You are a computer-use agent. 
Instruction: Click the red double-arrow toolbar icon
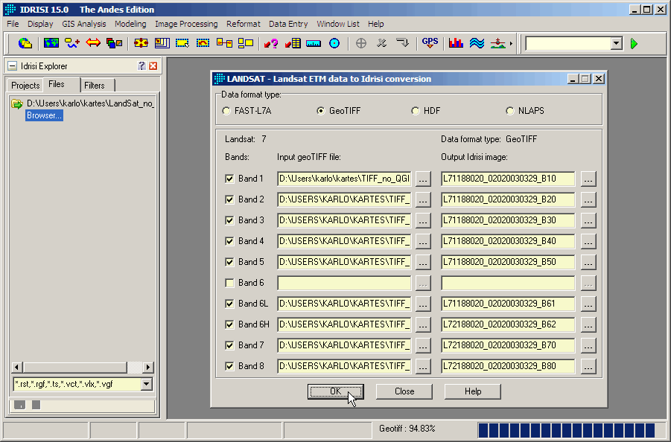93,43
